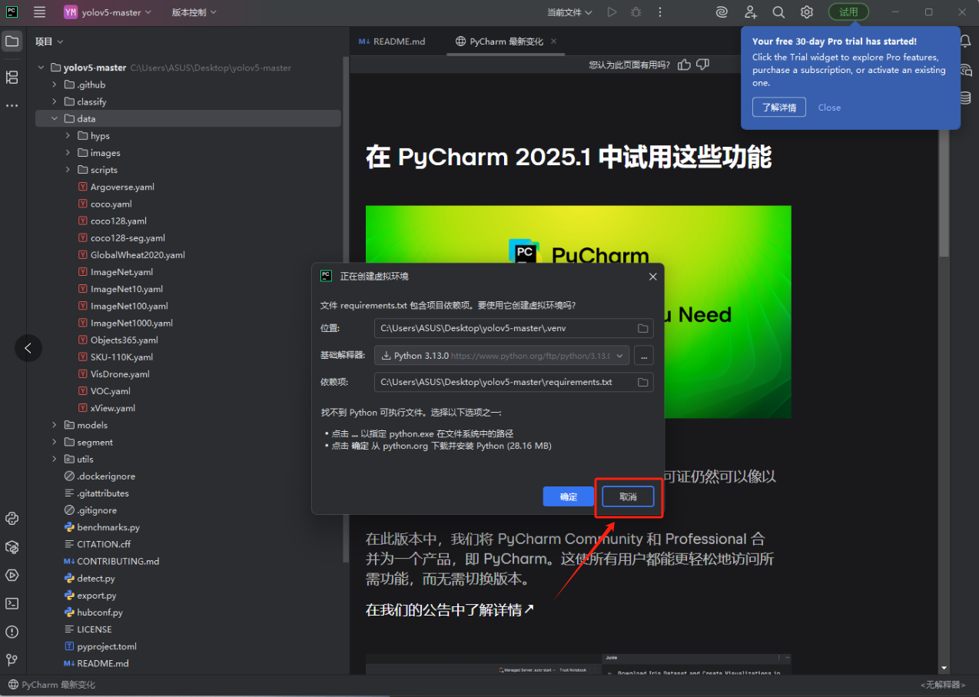Expand the models folder

(x=53, y=424)
